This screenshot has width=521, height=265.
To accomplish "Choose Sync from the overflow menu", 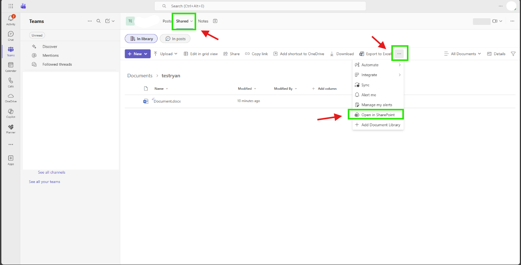I will tap(378, 85).
